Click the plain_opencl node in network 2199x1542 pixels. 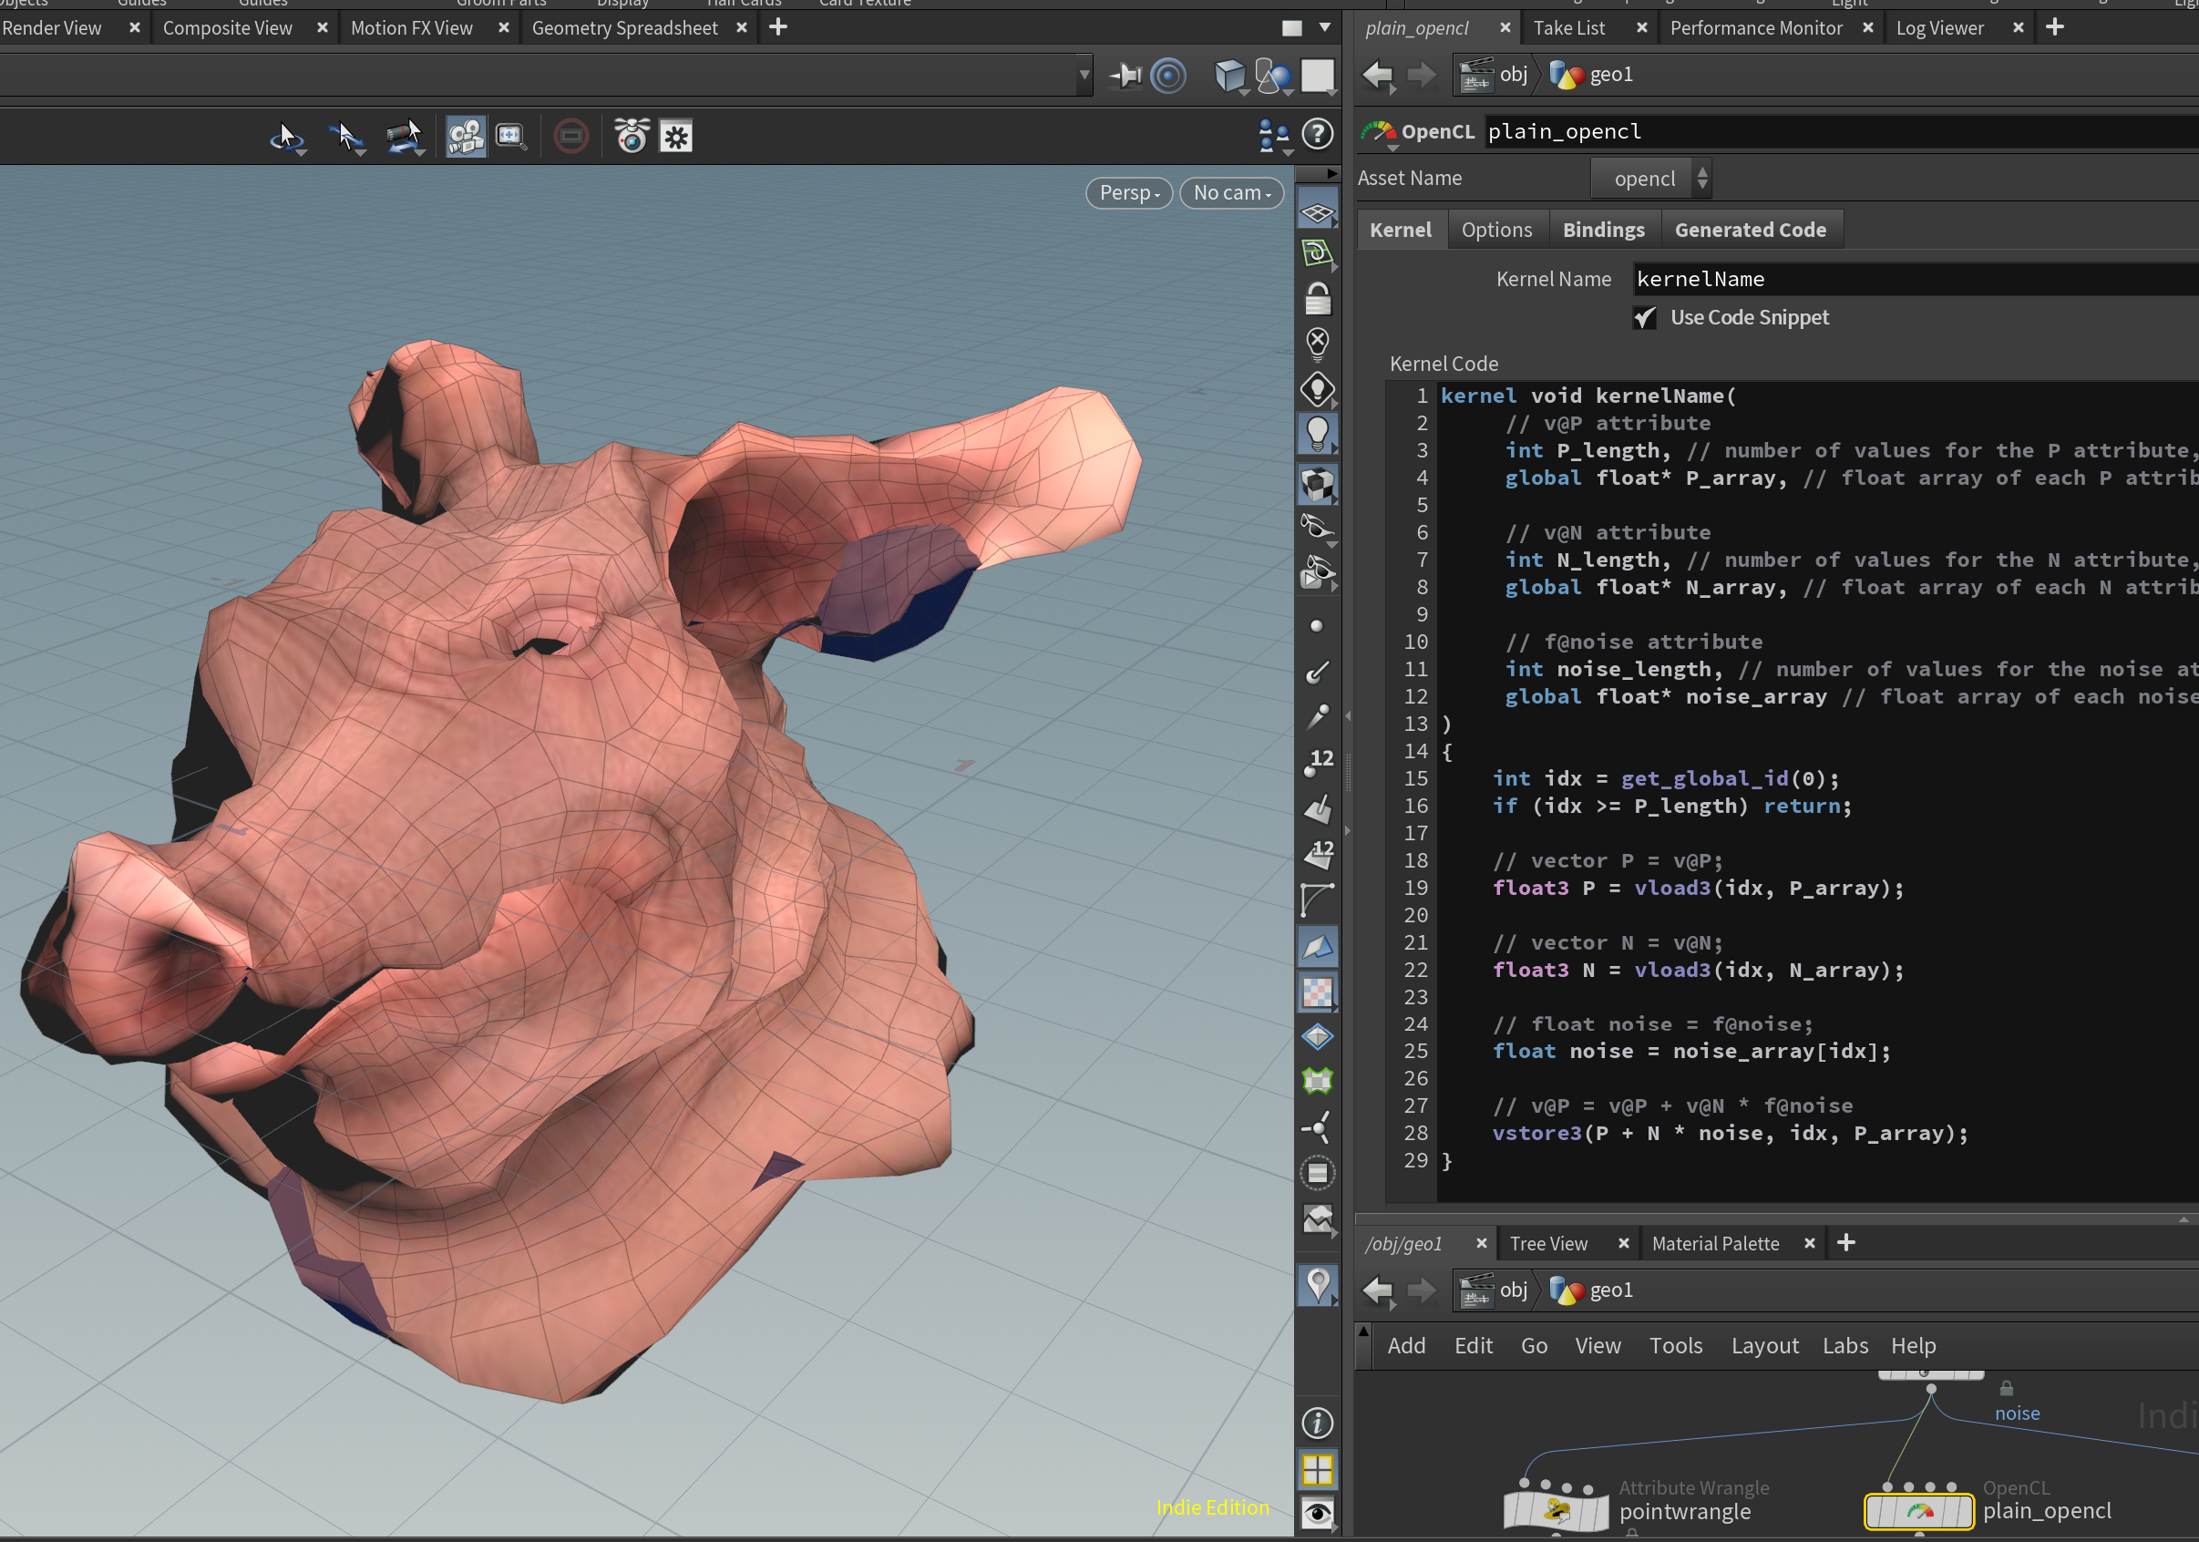(1918, 1511)
